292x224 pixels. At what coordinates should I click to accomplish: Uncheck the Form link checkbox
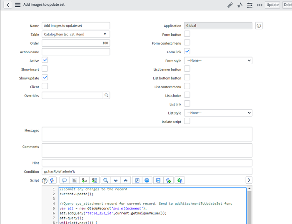click(x=187, y=51)
